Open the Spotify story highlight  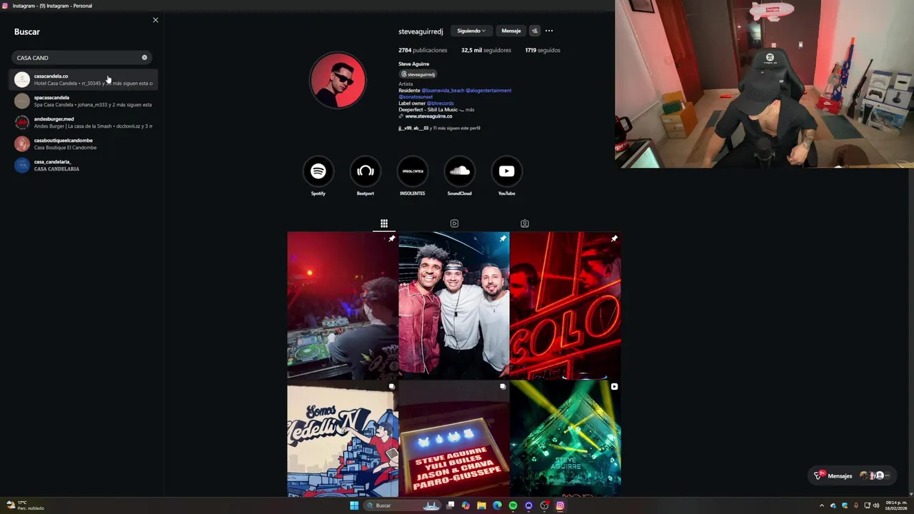[318, 171]
